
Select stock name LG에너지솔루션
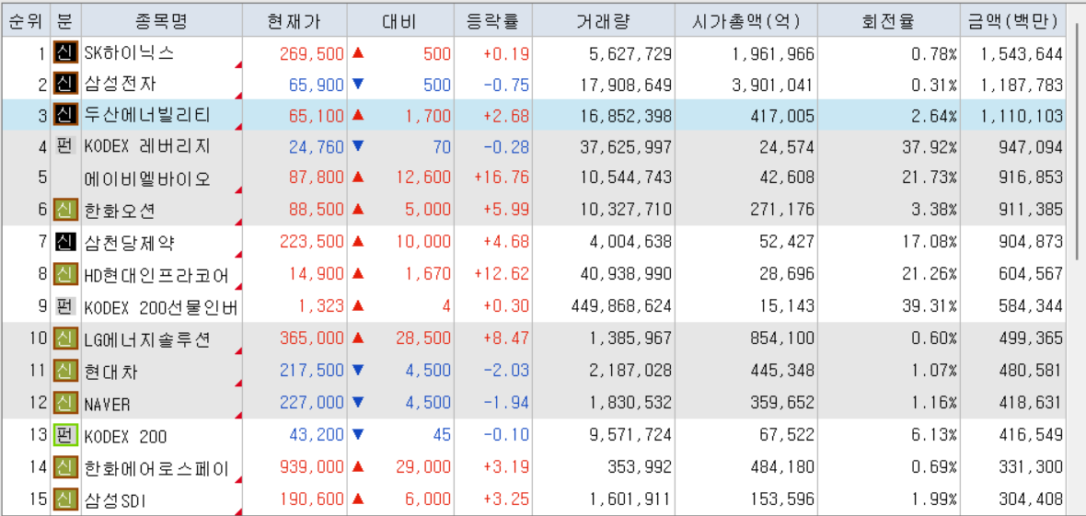click(147, 339)
